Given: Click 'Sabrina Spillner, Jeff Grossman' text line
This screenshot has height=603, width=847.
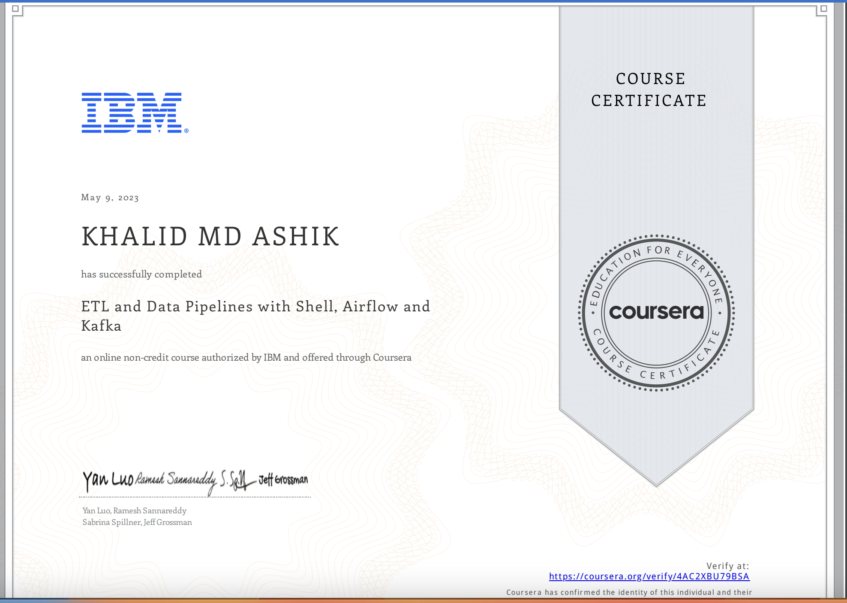Looking at the screenshot, I should click(x=137, y=522).
